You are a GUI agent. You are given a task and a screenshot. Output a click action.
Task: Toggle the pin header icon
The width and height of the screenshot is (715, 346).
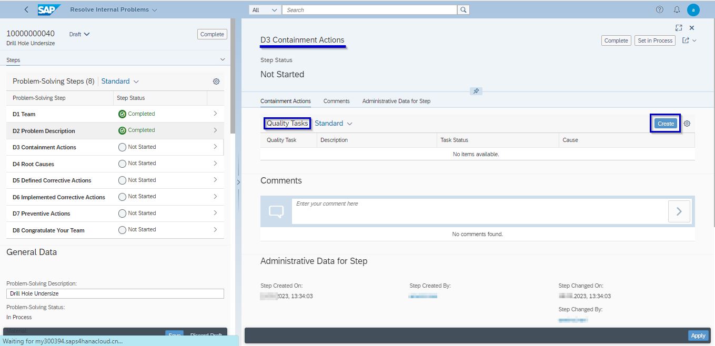coord(476,91)
